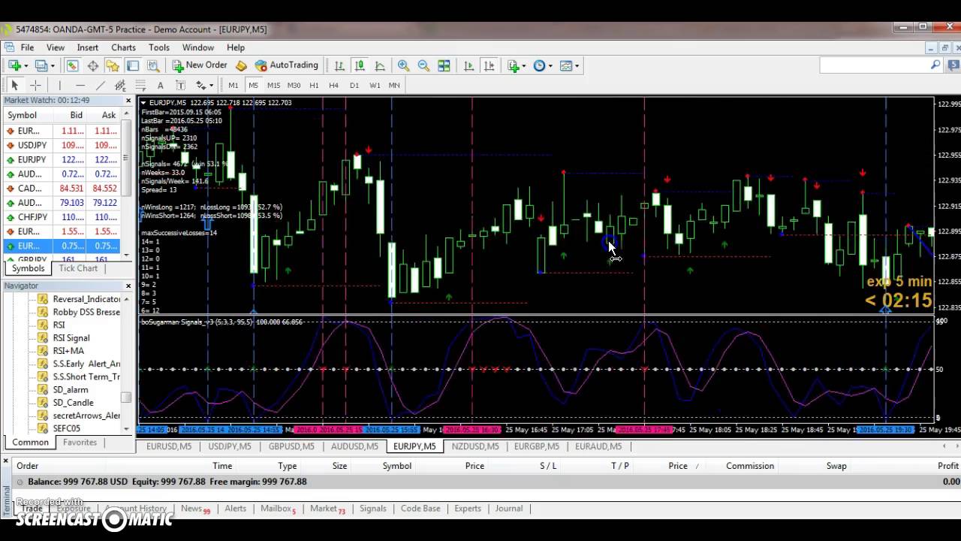Open the Charts menu
The image size is (961, 541).
123,47
